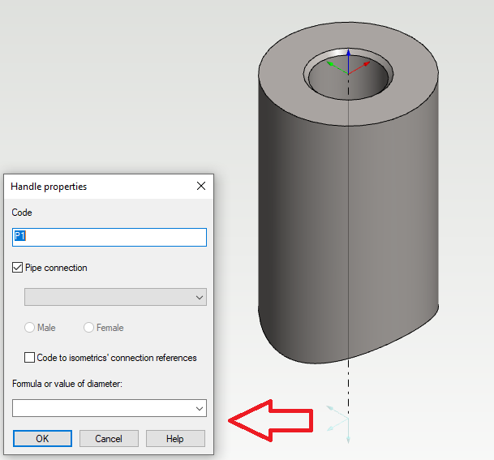The image size is (494, 460).
Task: Open Help for handle properties
Action: pyautogui.click(x=175, y=439)
